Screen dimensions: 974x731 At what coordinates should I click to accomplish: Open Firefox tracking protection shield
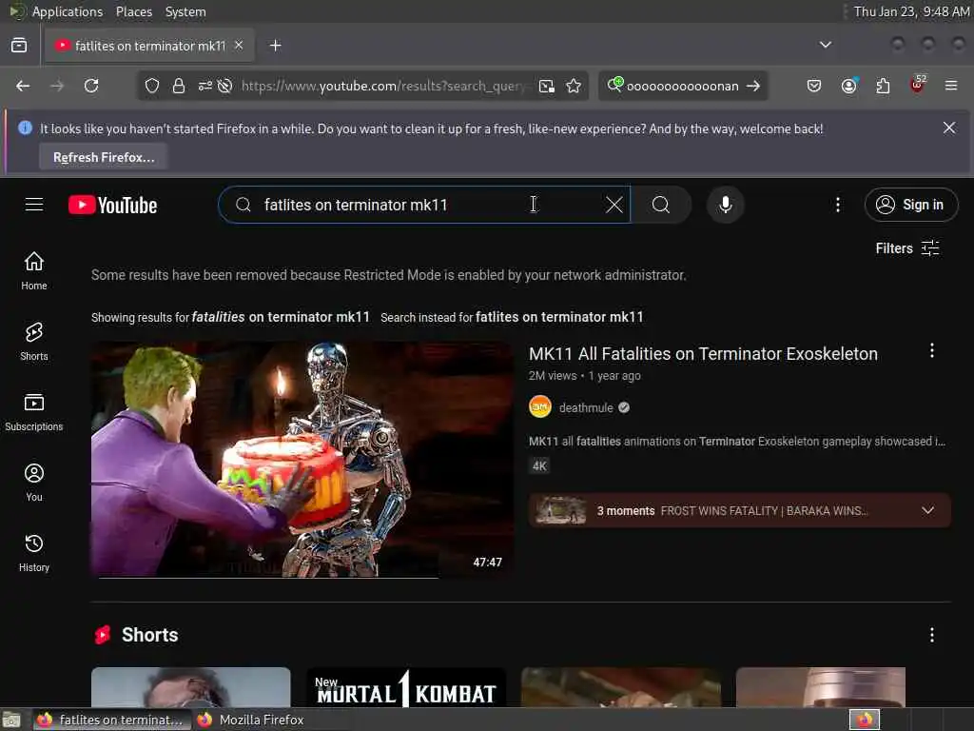[x=152, y=86]
